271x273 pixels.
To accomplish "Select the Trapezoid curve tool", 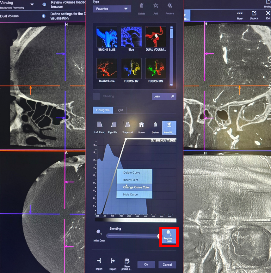I will coord(127,125).
